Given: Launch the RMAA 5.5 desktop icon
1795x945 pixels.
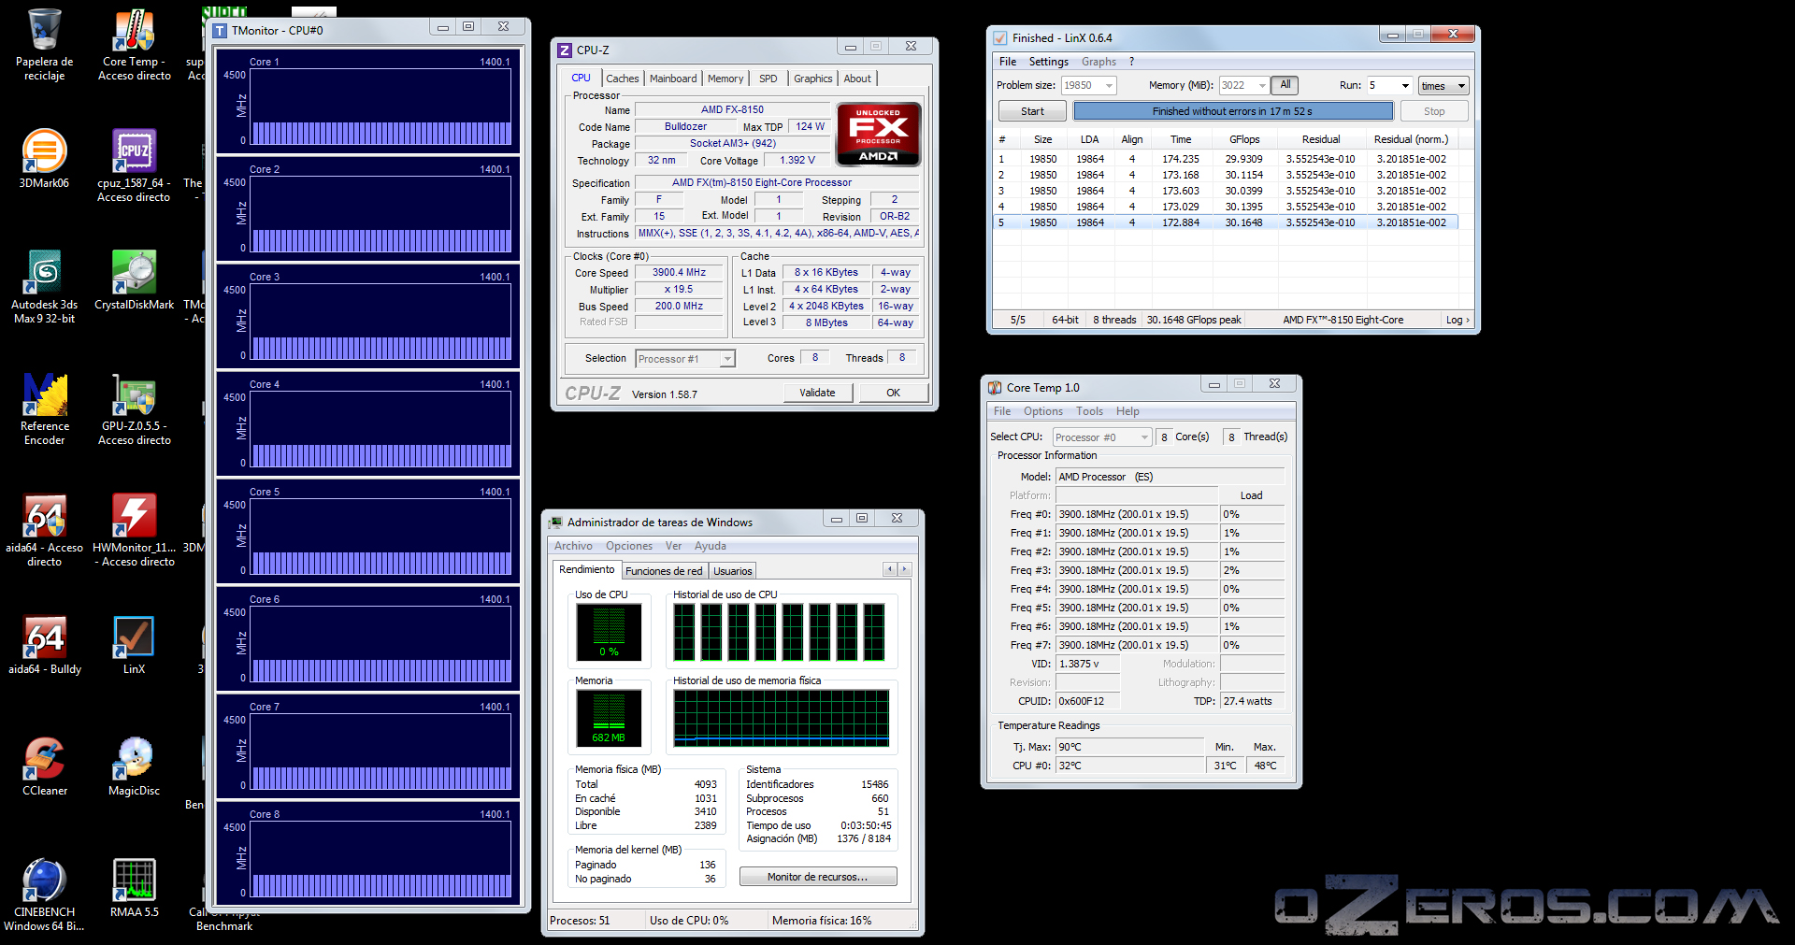Looking at the screenshot, I should (x=134, y=888).
